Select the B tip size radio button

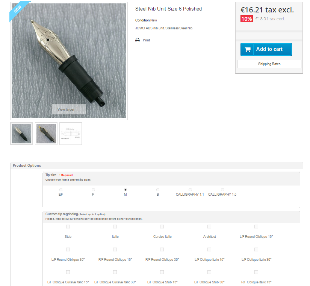pyautogui.click(x=158, y=190)
